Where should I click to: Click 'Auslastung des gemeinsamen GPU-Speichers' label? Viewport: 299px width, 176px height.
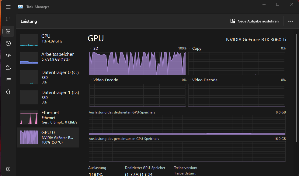[124, 139]
